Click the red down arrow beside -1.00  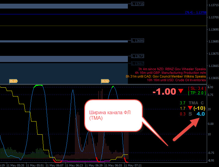click(x=181, y=91)
